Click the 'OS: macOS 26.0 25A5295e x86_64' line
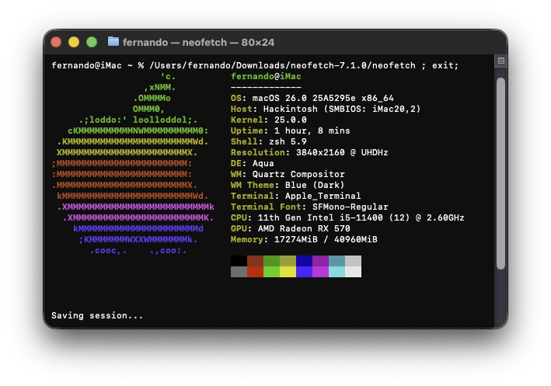Viewport: 551px width, 386px height. coord(312,98)
